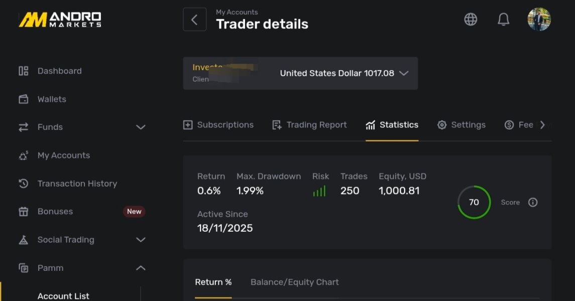Viewport: 575px width, 301px height.
Task: Click the back arrow button
Action: click(x=194, y=20)
